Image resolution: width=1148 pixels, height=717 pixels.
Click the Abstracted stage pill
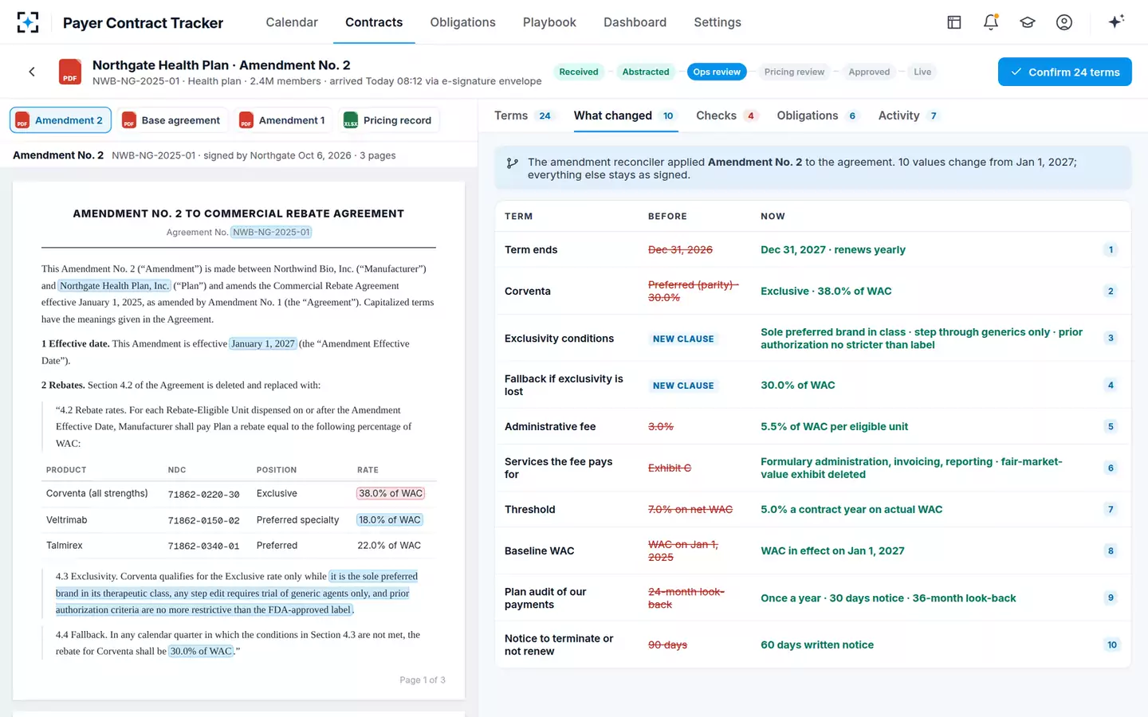[x=646, y=72]
